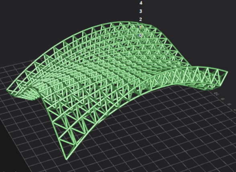
Task: Click the vertical axis label "1"
Action: click(x=140, y=28)
